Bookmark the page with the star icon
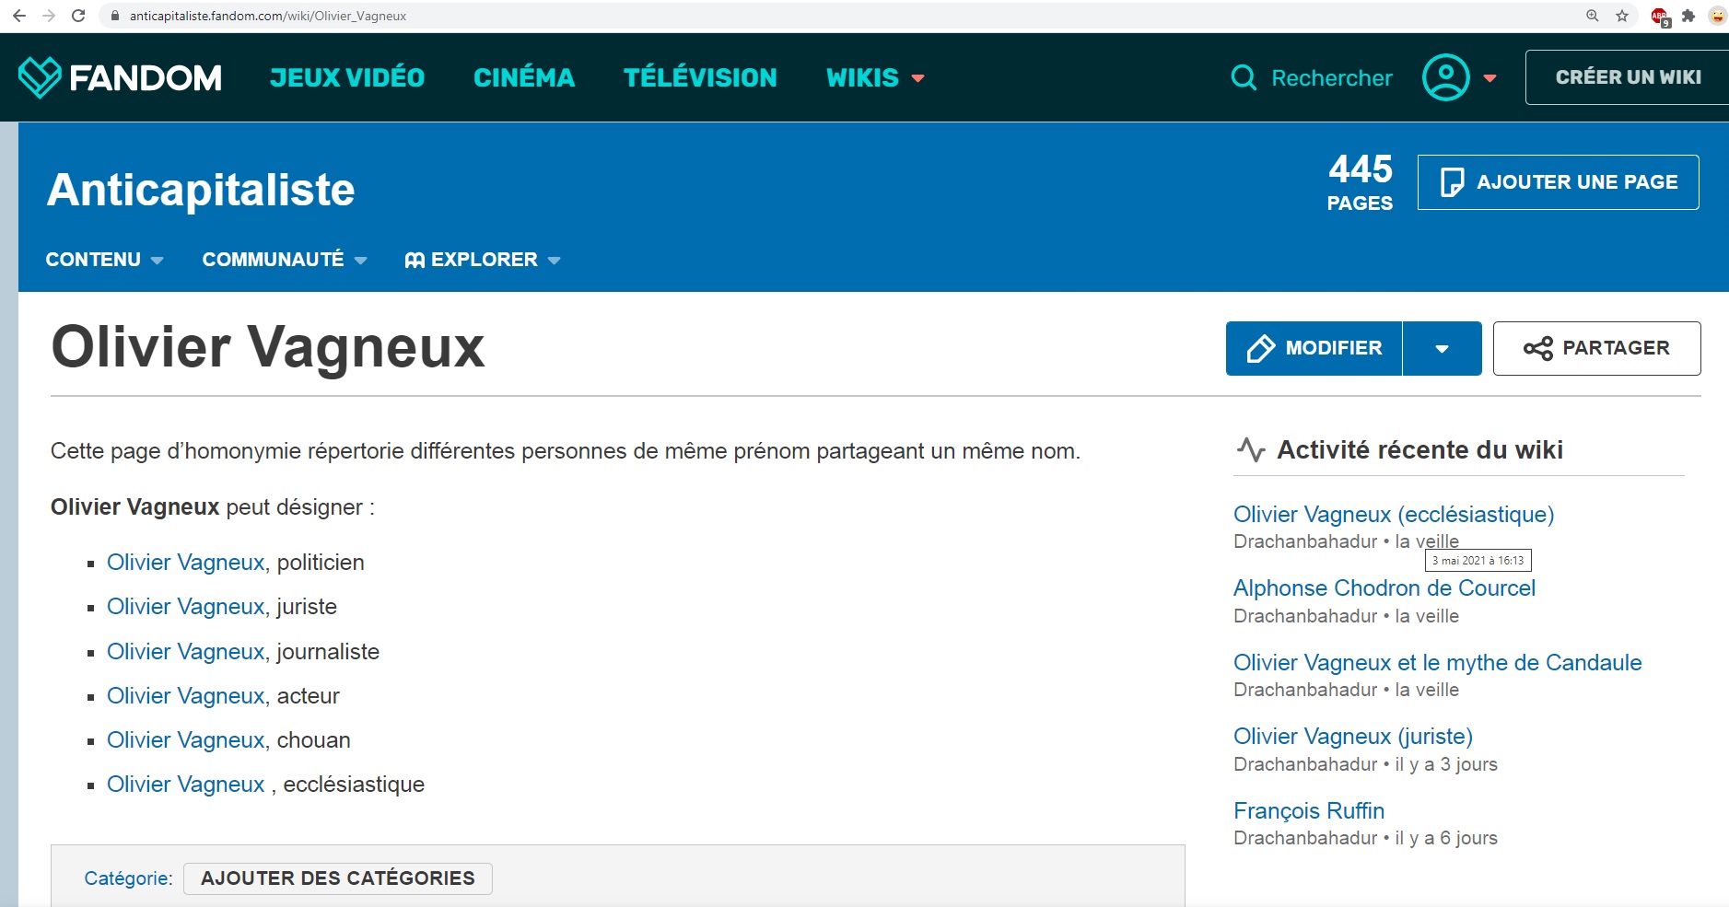Image resolution: width=1729 pixels, height=907 pixels. 1622,16
